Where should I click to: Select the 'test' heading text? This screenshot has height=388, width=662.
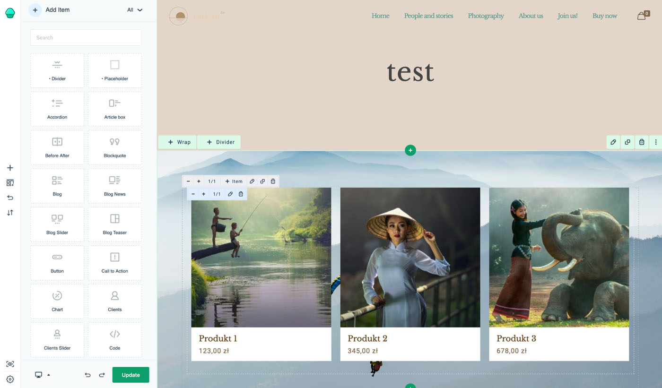click(410, 72)
